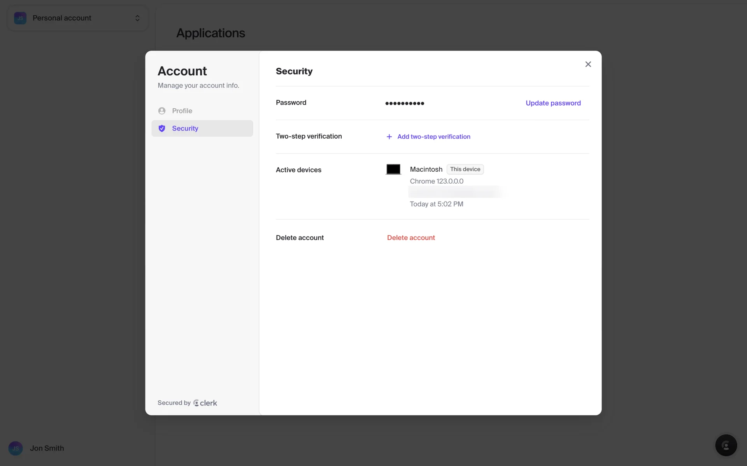Click the Personal account avatar icon
This screenshot has width=747, height=466.
(20, 18)
